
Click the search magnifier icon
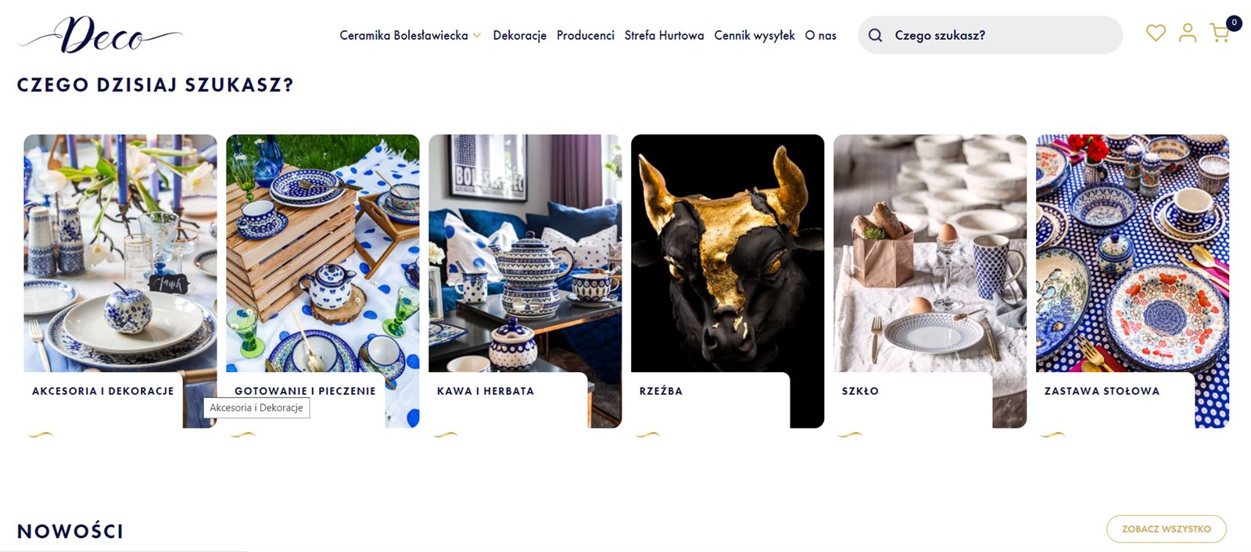coord(876,35)
